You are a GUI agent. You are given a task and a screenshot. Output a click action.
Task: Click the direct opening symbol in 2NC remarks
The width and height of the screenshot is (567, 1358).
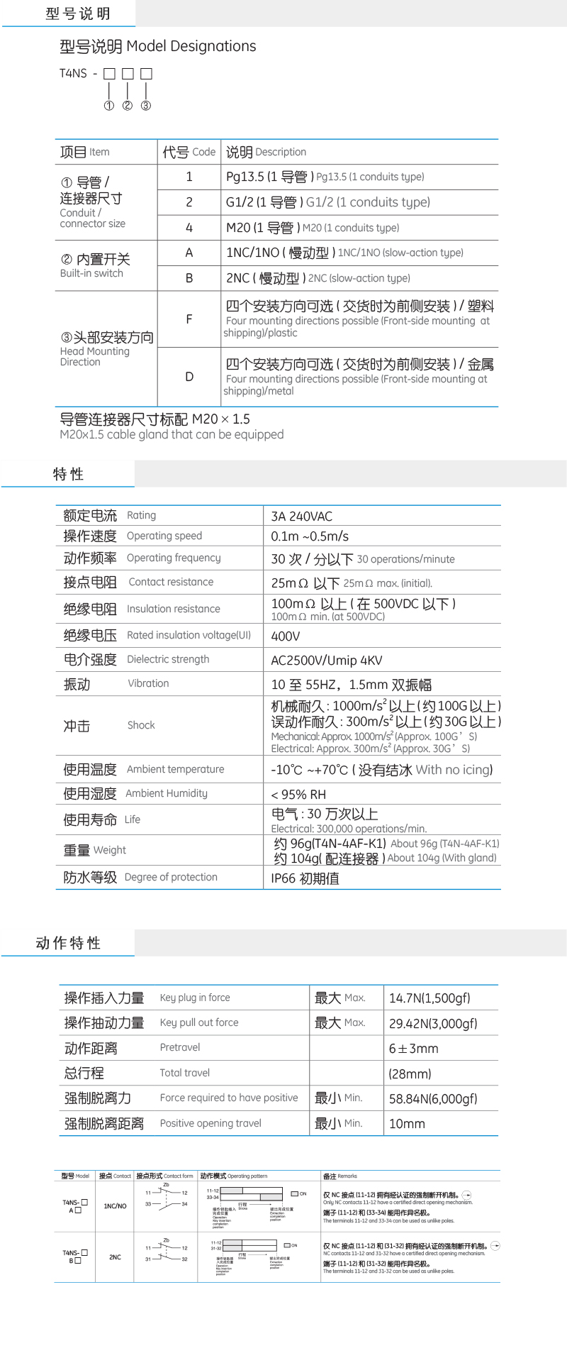495,1246
